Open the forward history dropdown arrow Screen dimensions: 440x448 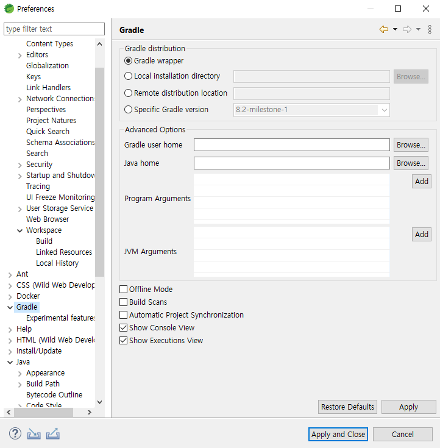(x=418, y=29)
